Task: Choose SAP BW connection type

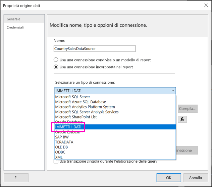Action: [115, 137]
